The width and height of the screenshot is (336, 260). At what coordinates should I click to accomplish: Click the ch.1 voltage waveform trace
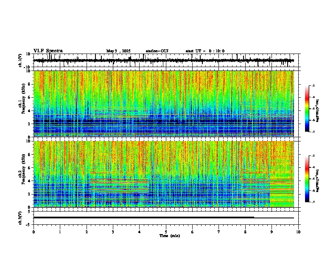(163, 61)
